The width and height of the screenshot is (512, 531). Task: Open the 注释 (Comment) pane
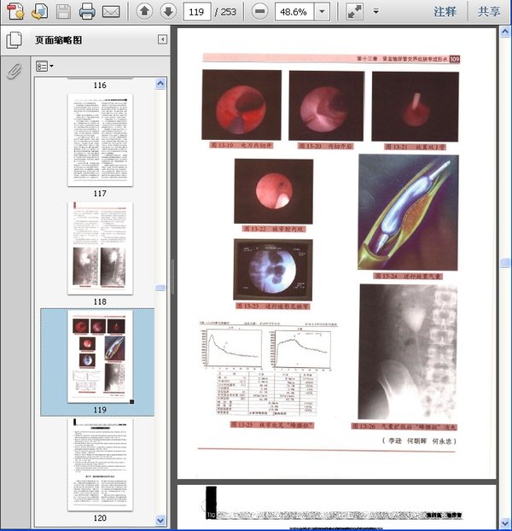[445, 12]
